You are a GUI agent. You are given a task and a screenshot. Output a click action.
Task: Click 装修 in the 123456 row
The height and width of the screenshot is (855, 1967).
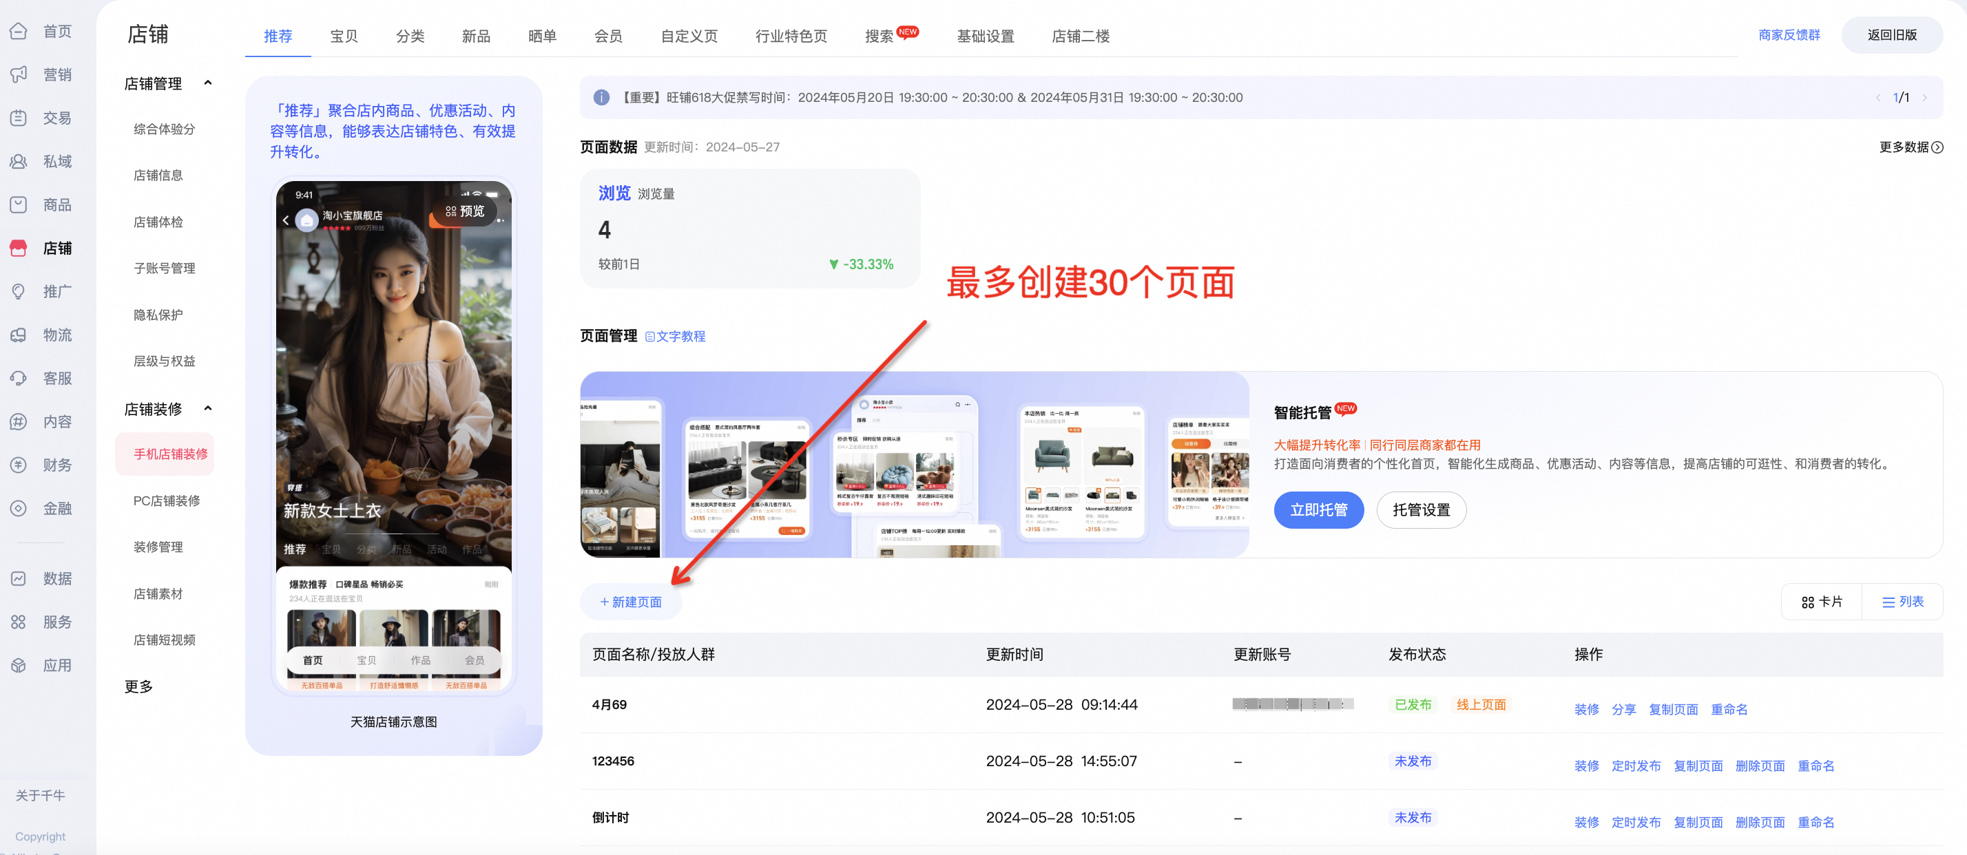[x=1586, y=766]
